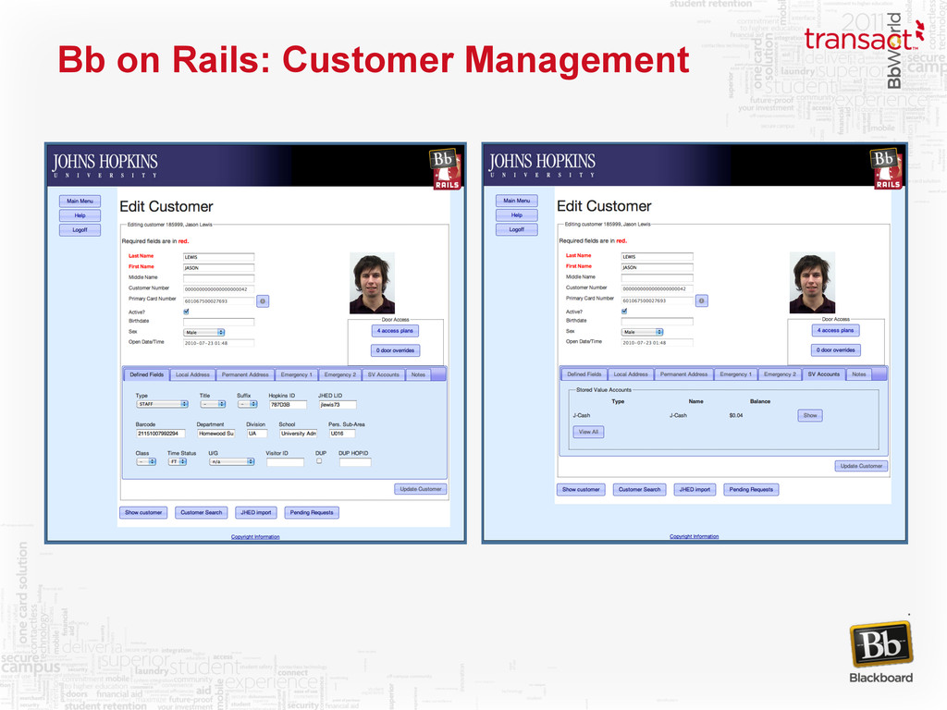The image size is (947, 710).
Task: Click Help button in left window
Action: click(80, 215)
